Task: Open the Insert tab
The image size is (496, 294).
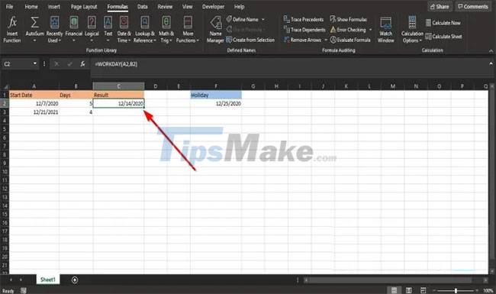Action: coord(53,6)
